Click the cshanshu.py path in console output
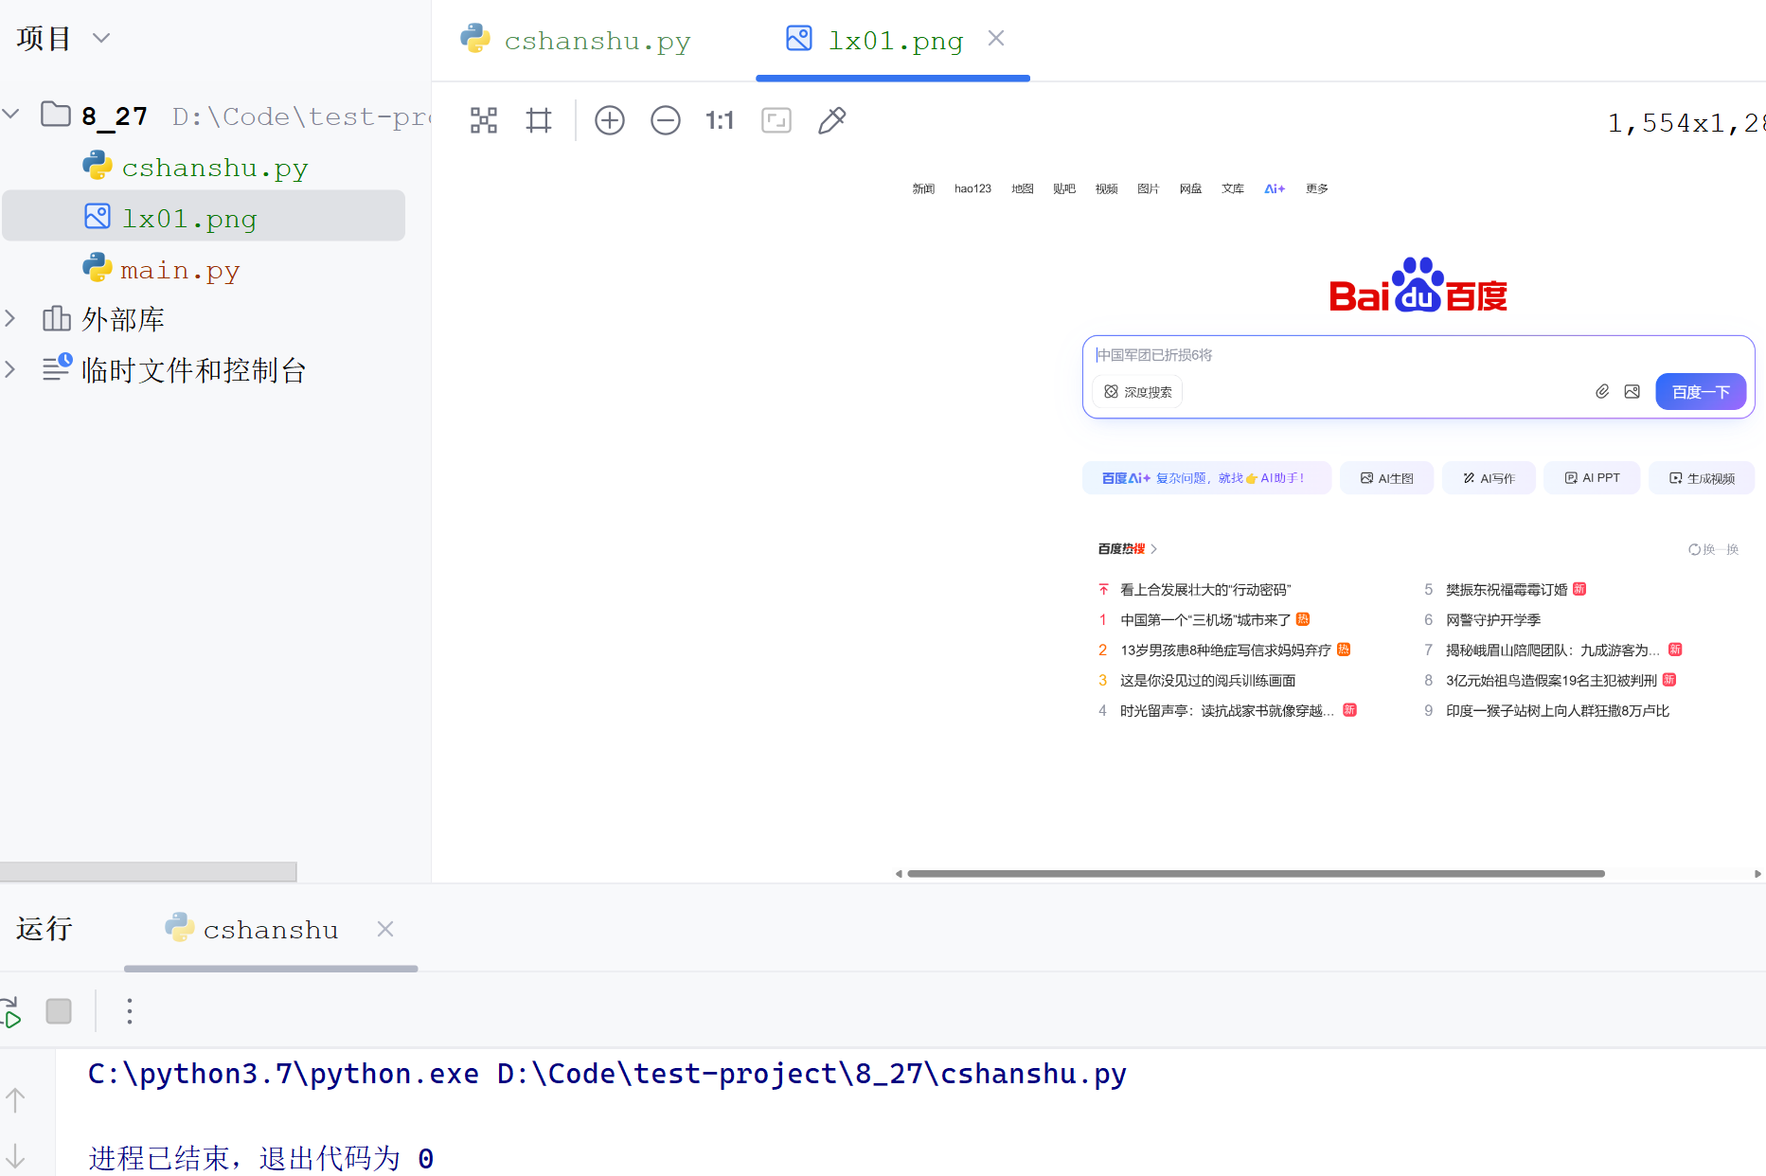 (812, 1074)
